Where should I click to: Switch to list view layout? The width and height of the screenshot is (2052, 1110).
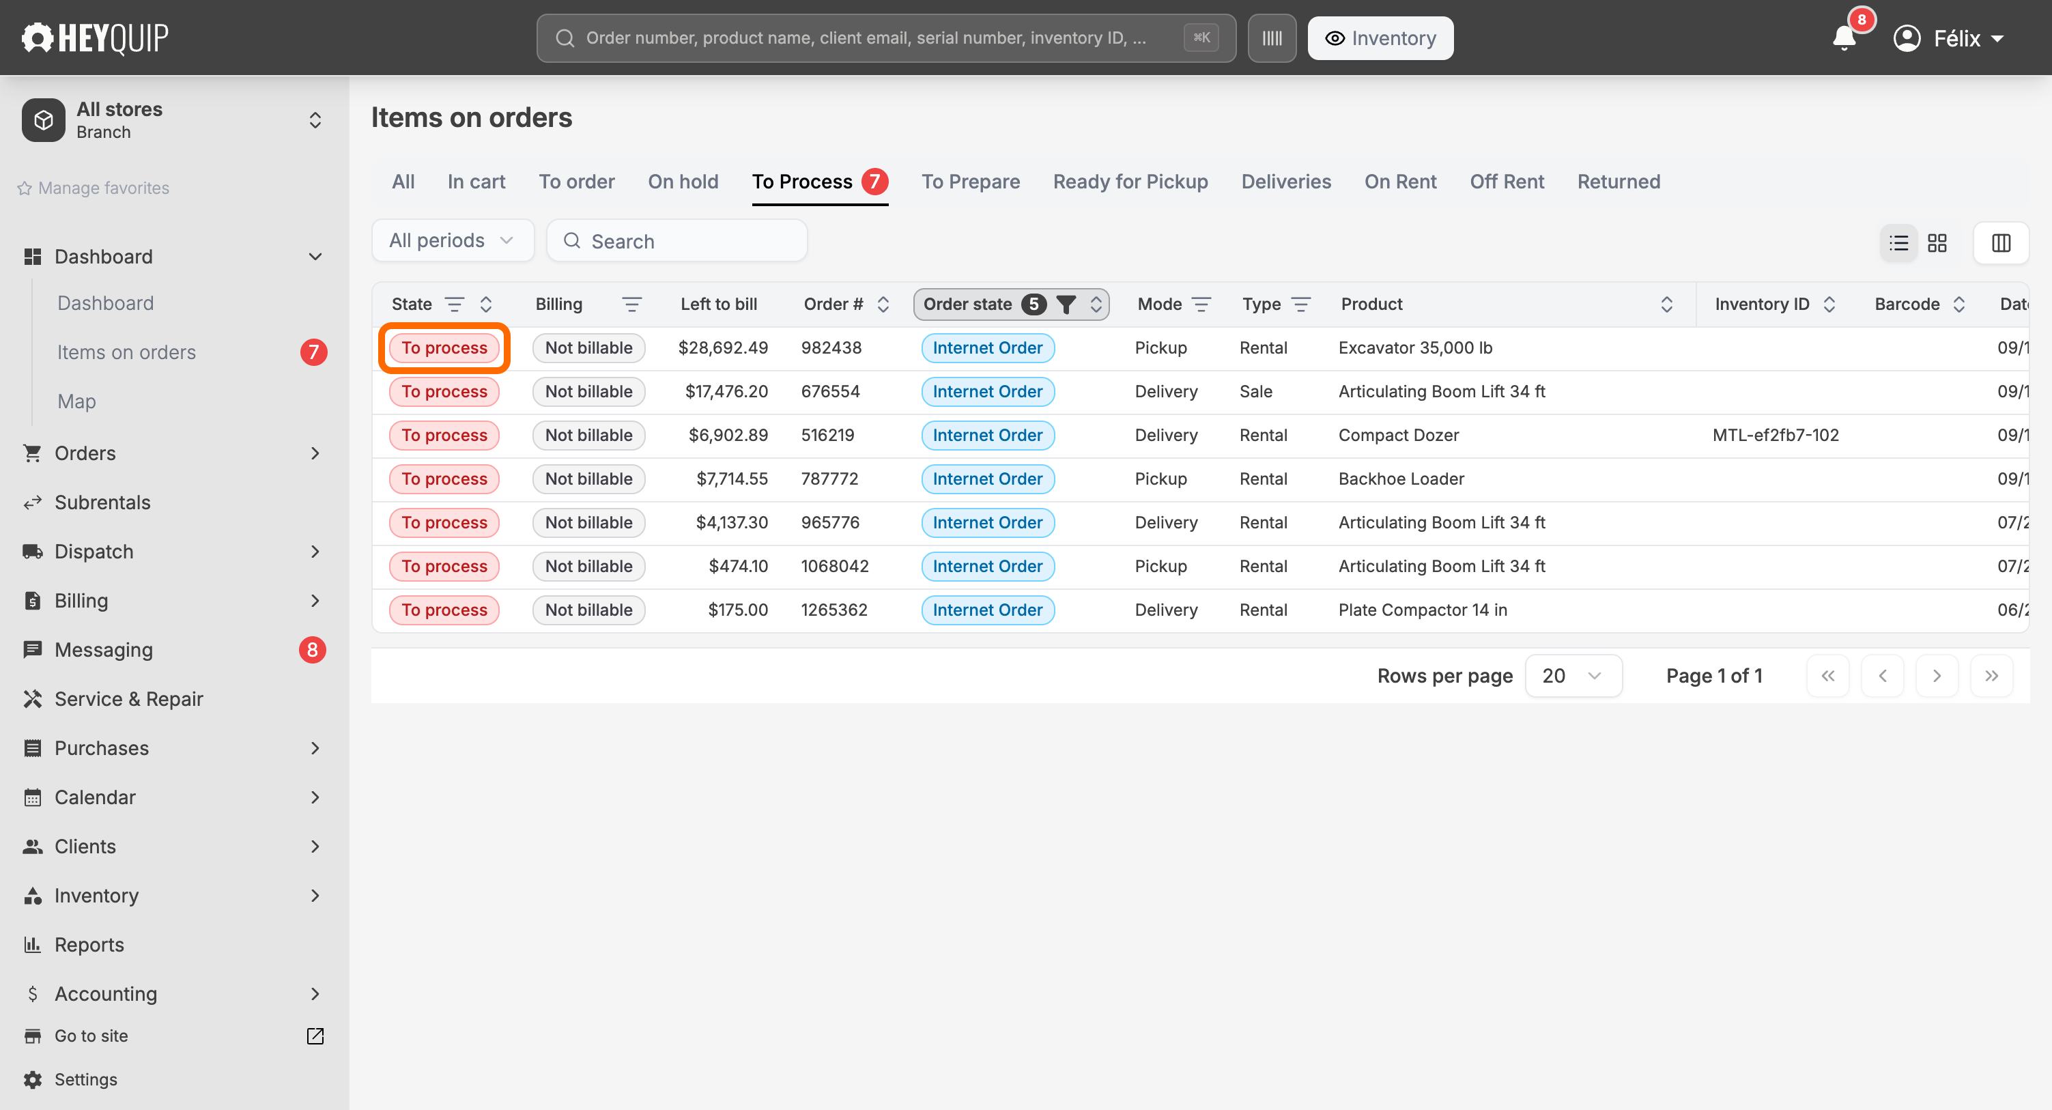pyautogui.click(x=1898, y=243)
